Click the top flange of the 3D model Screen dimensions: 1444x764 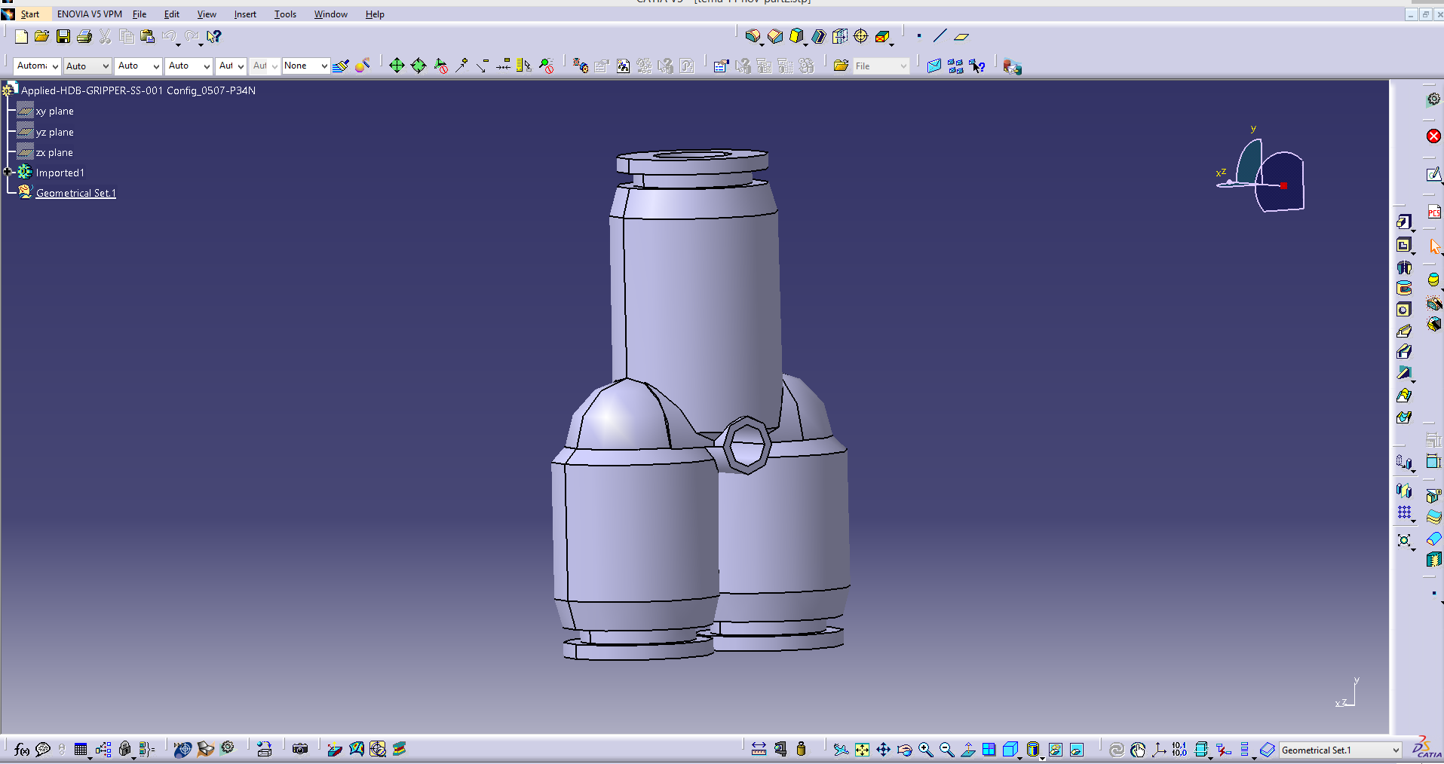[692, 162]
